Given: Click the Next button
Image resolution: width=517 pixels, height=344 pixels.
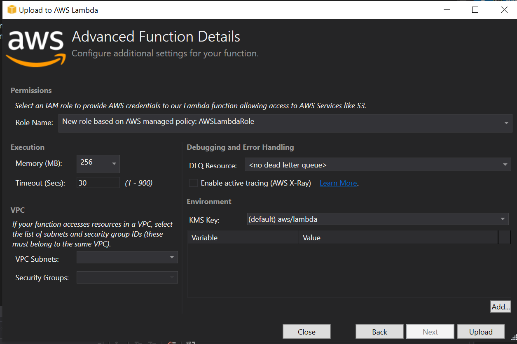Looking at the screenshot, I should pos(430,332).
